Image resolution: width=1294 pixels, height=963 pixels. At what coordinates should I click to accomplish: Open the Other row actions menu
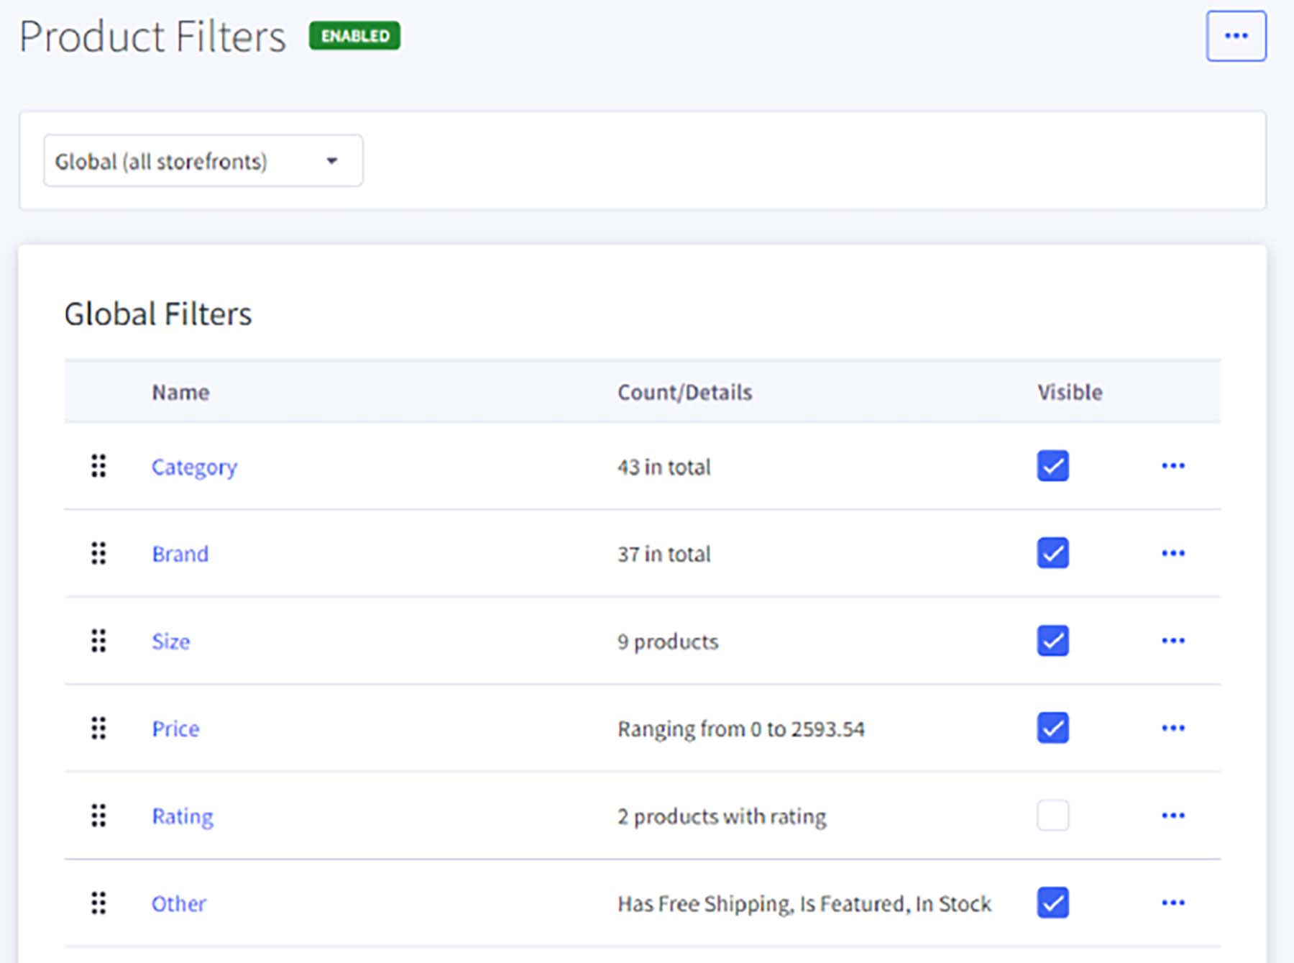click(1173, 903)
